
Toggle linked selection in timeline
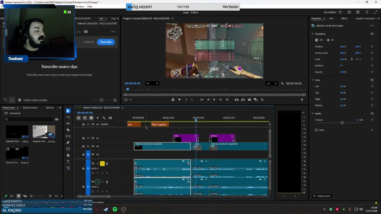91,118
